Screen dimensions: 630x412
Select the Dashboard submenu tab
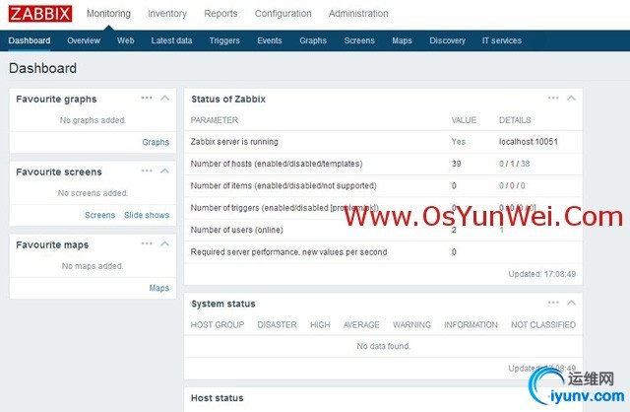tap(30, 40)
